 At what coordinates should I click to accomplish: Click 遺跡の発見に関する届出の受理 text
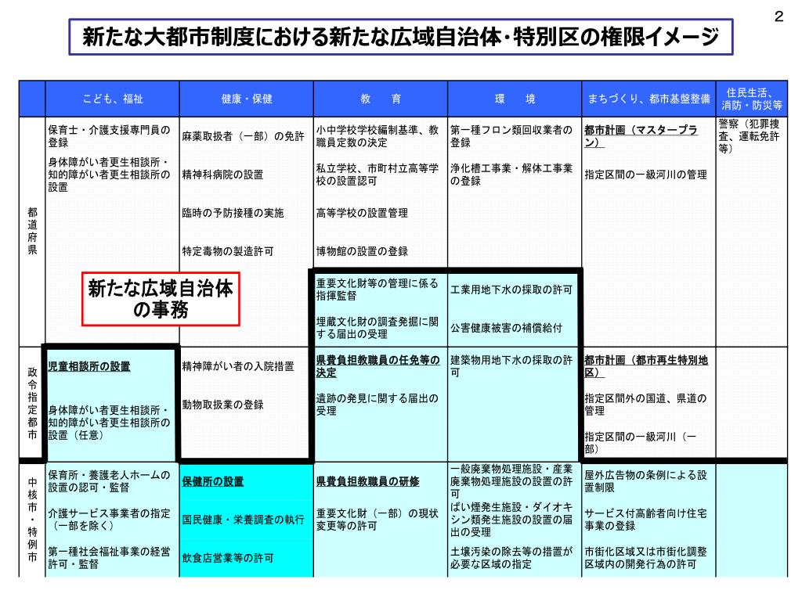pos(378,405)
